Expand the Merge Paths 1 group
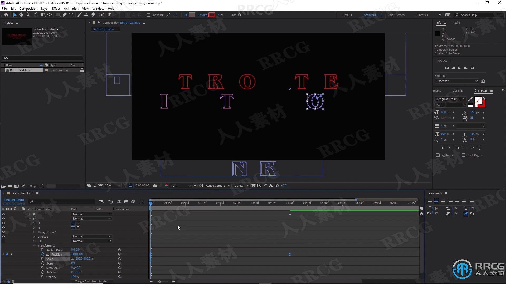The image size is (506, 284). [34, 232]
